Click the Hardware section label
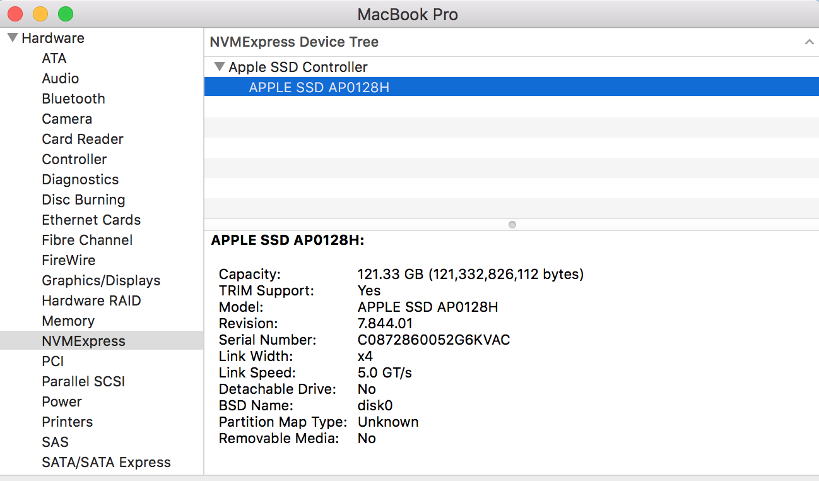Screen dimensions: 819x481 click(x=53, y=38)
